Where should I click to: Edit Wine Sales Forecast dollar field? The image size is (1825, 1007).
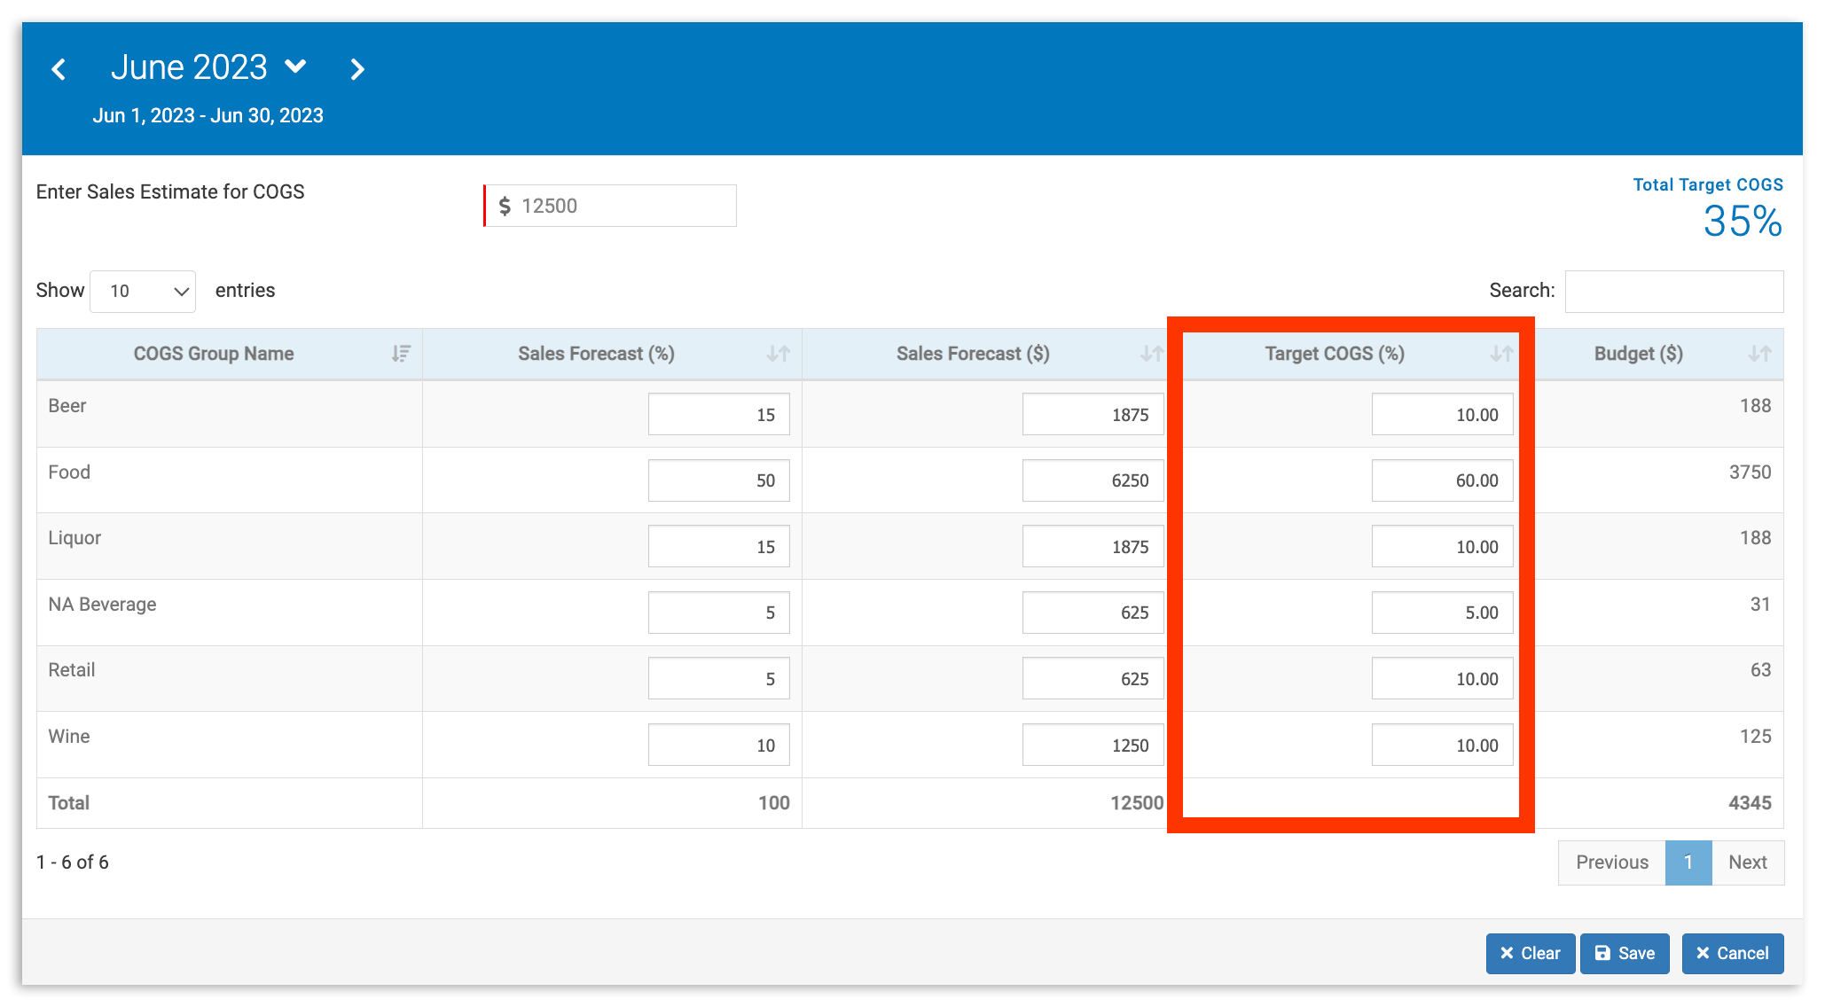1092,745
